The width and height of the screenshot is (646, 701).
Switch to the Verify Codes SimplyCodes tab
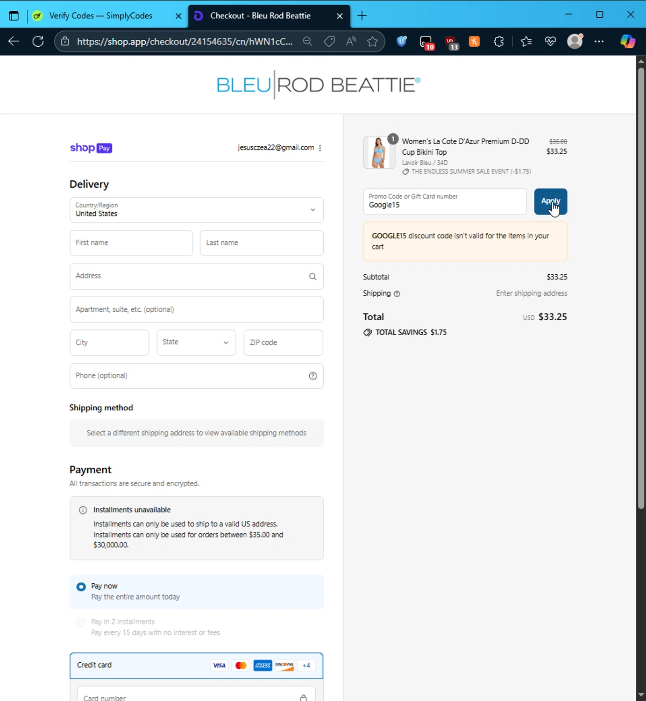(x=106, y=15)
